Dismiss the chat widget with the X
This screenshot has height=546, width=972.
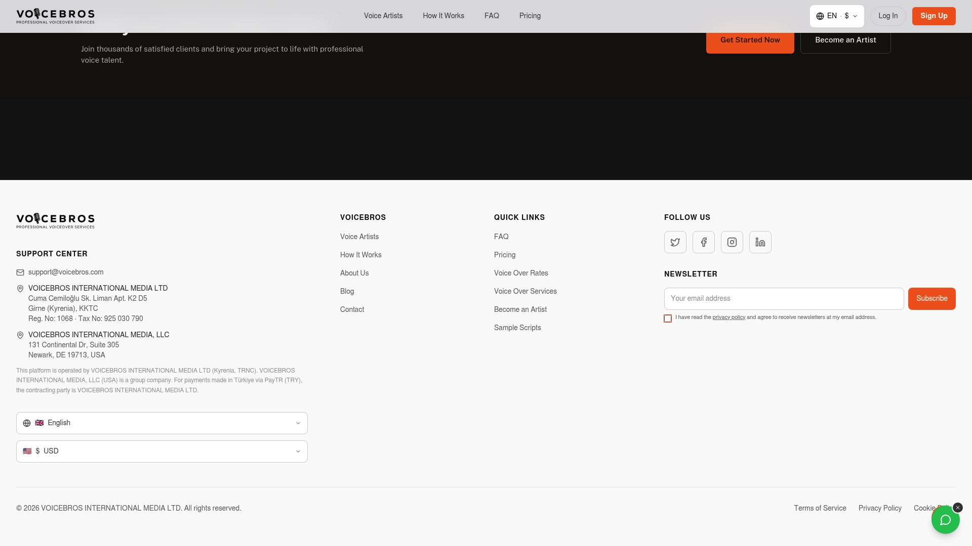958,508
